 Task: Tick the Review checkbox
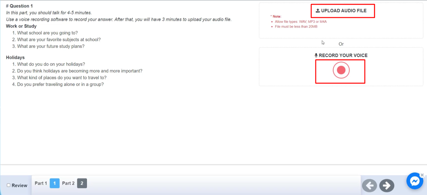tap(9, 185)
